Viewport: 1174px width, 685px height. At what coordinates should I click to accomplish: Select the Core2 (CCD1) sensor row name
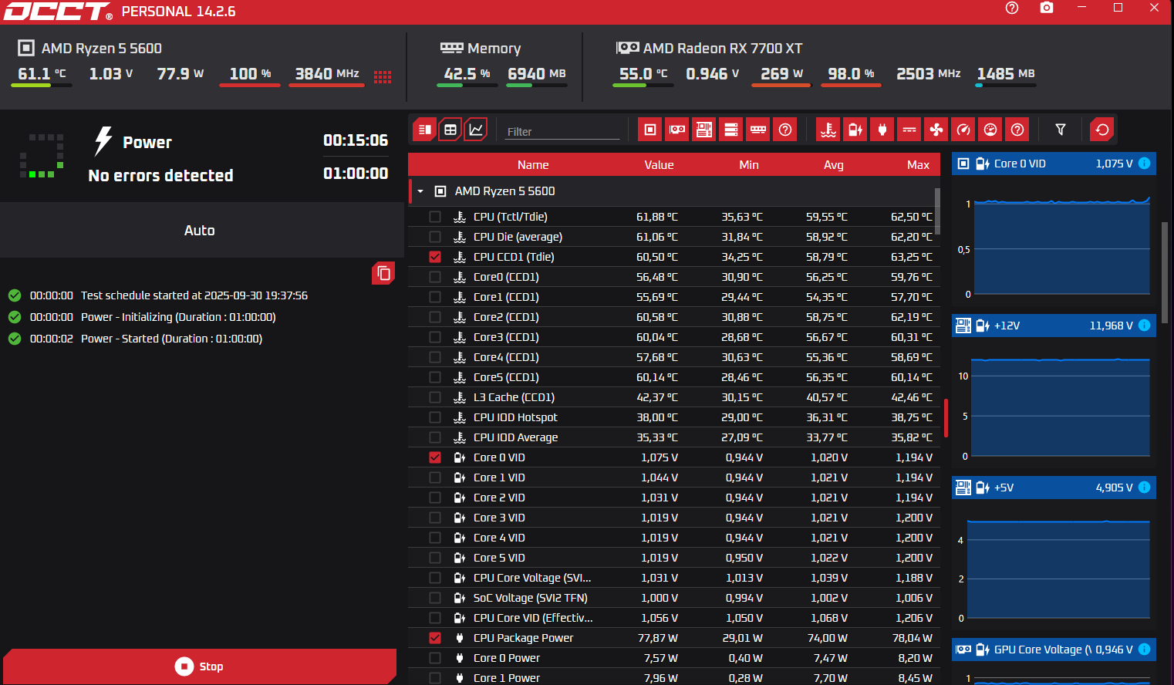coord(506,317)
